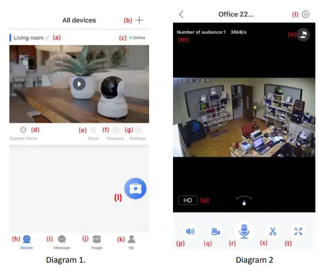Viewport: 319px width, 271px height.
Task: Switch to the Image tab
Action: (x=97, y=242)
